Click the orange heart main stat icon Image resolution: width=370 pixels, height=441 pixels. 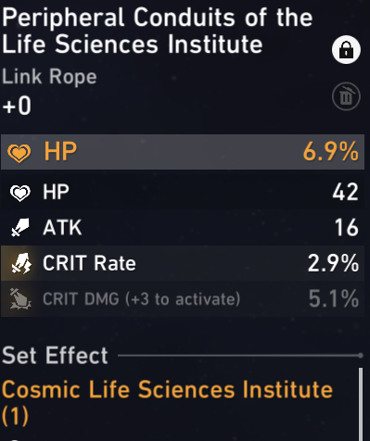pos(19,153)
